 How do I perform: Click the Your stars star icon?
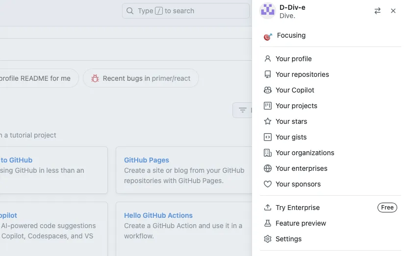(268, 121)
